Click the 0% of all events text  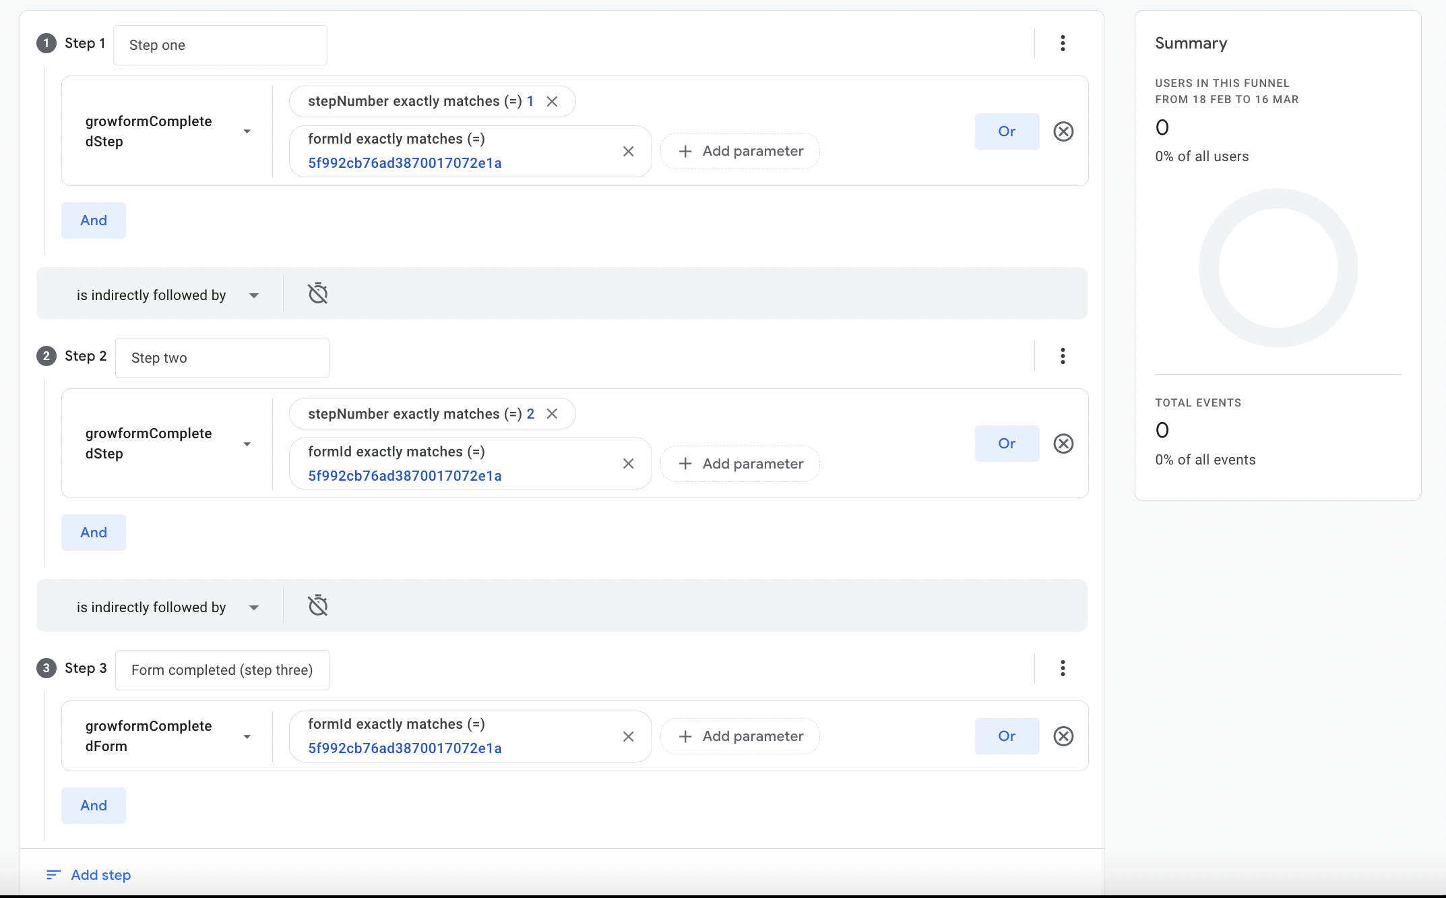click(x=1205, y=460)
